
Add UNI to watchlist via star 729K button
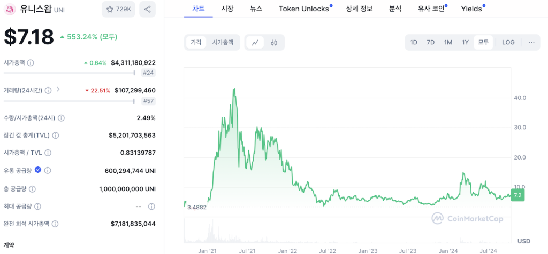[x=118, y=10]
